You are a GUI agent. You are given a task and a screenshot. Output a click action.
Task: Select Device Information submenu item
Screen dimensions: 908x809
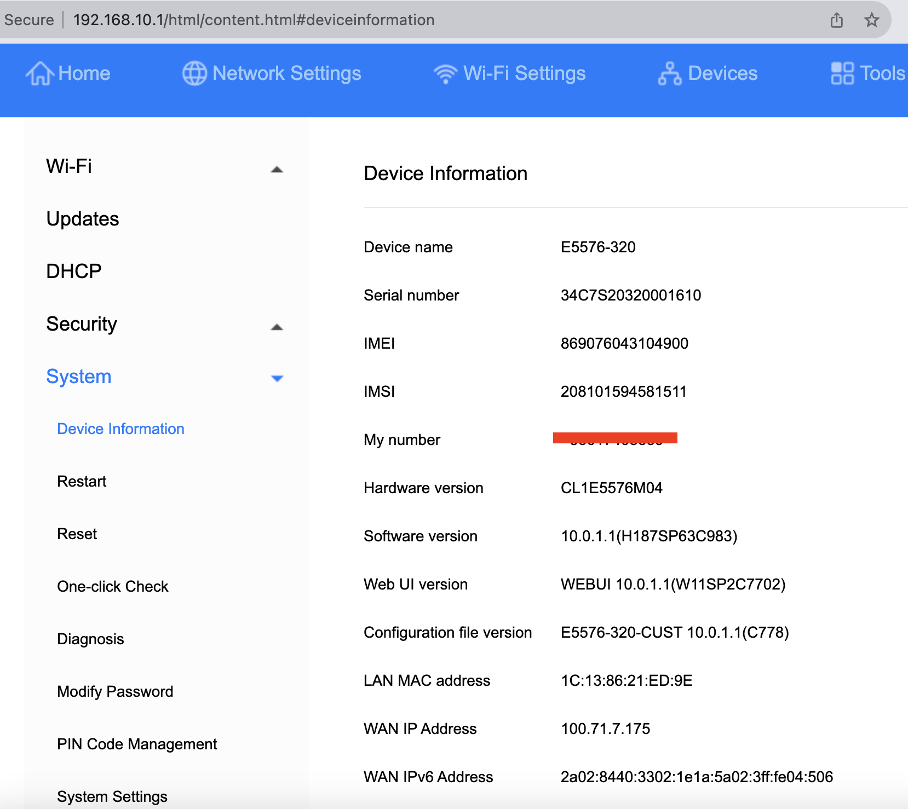[x=120, y=429]
